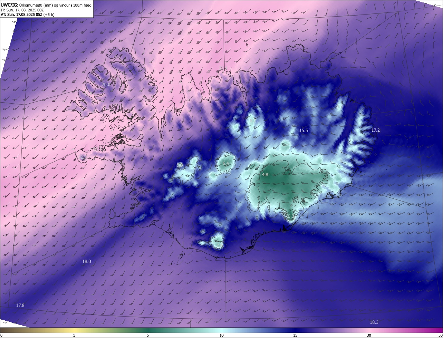
Task: Click the color scale legend bar
Action: click(x=221, y=330)
